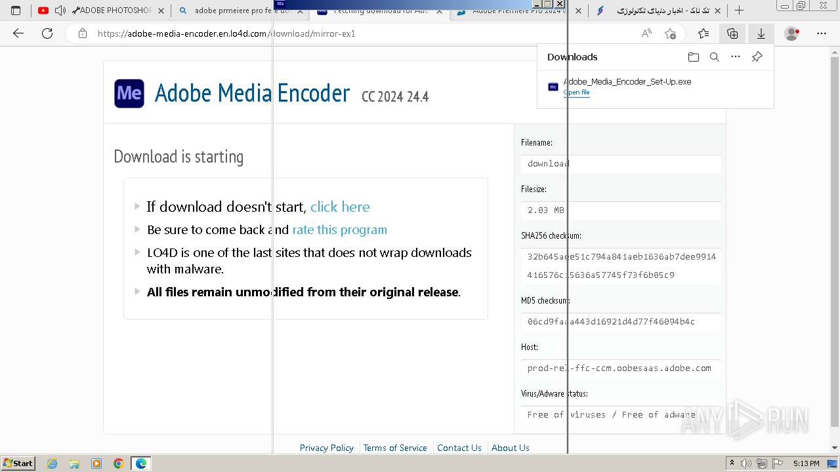The image size is (840, 472).
Task: Open the Terms of Service link
Action: click(395, 448)
